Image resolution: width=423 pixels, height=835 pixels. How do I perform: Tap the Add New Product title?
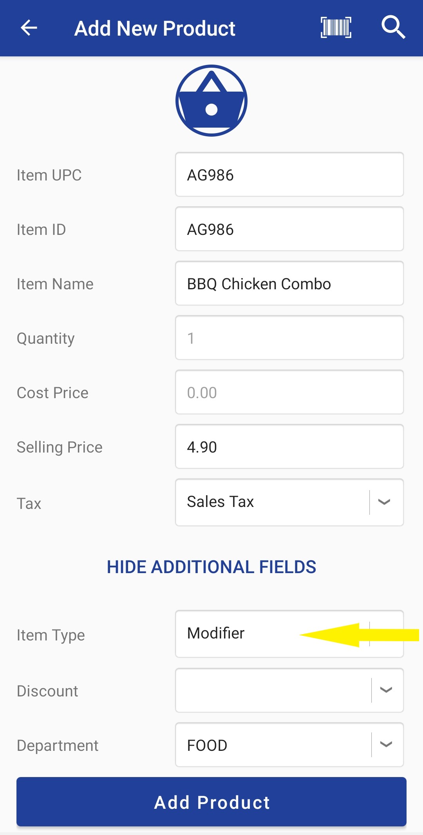(155, 28)
